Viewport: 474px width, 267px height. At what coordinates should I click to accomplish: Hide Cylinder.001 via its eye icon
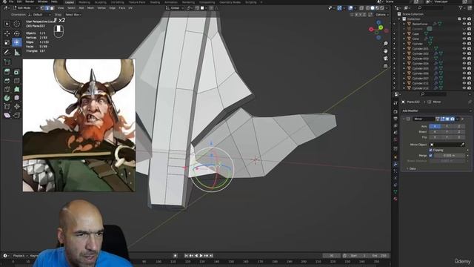[464, 49]
